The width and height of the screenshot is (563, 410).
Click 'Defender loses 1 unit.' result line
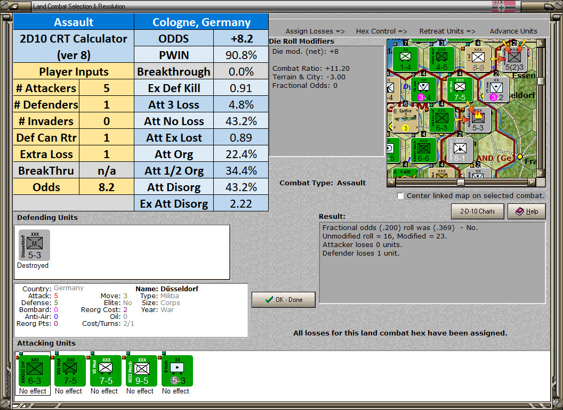[x=361, y=253]
